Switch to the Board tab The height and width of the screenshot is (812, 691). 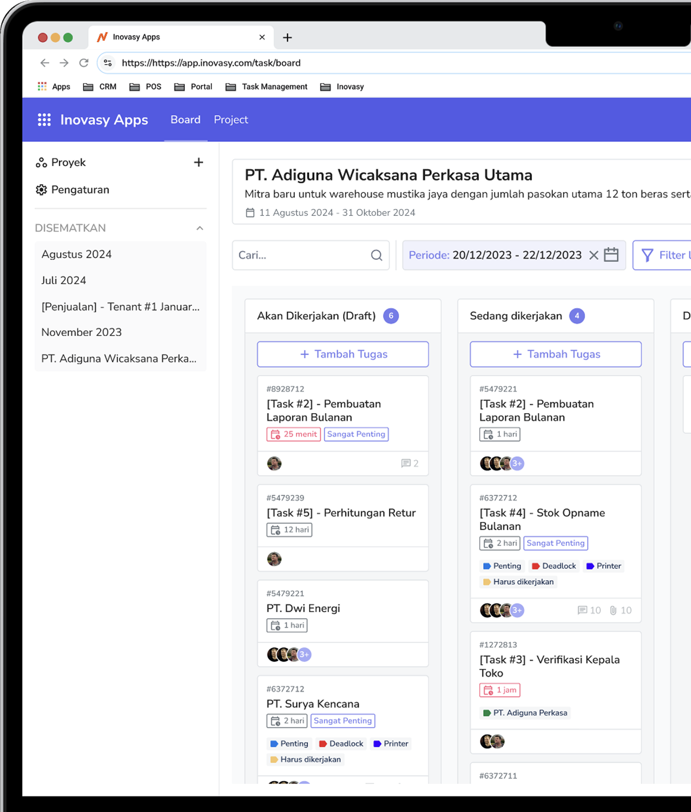click(185, 119)
